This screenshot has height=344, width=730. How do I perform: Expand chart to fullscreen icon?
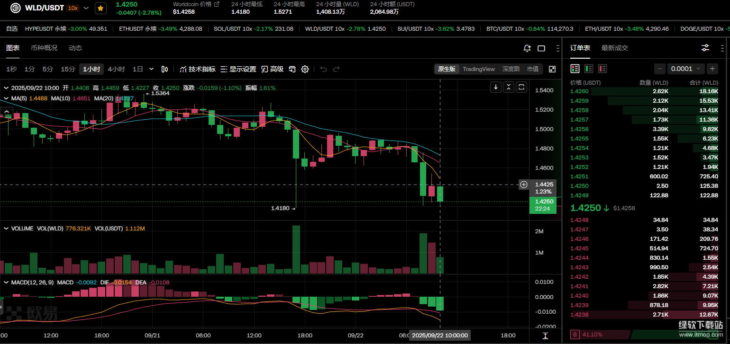click(x=552, y=69)
